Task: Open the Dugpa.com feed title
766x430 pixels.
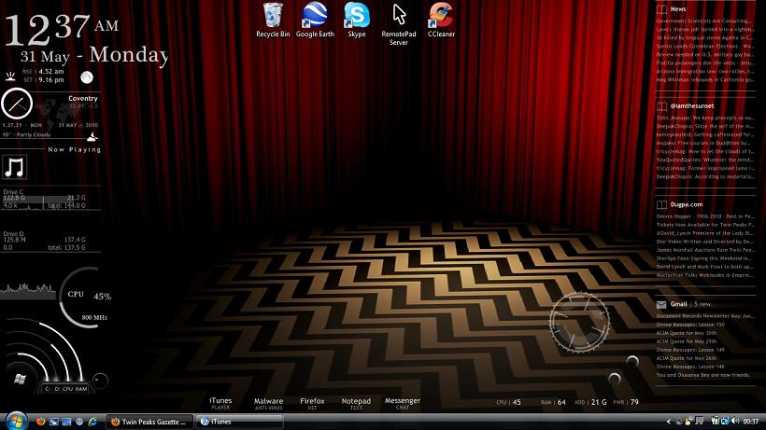Action: click(687, 205)
